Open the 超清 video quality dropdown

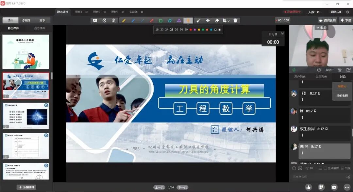point(329,70)
